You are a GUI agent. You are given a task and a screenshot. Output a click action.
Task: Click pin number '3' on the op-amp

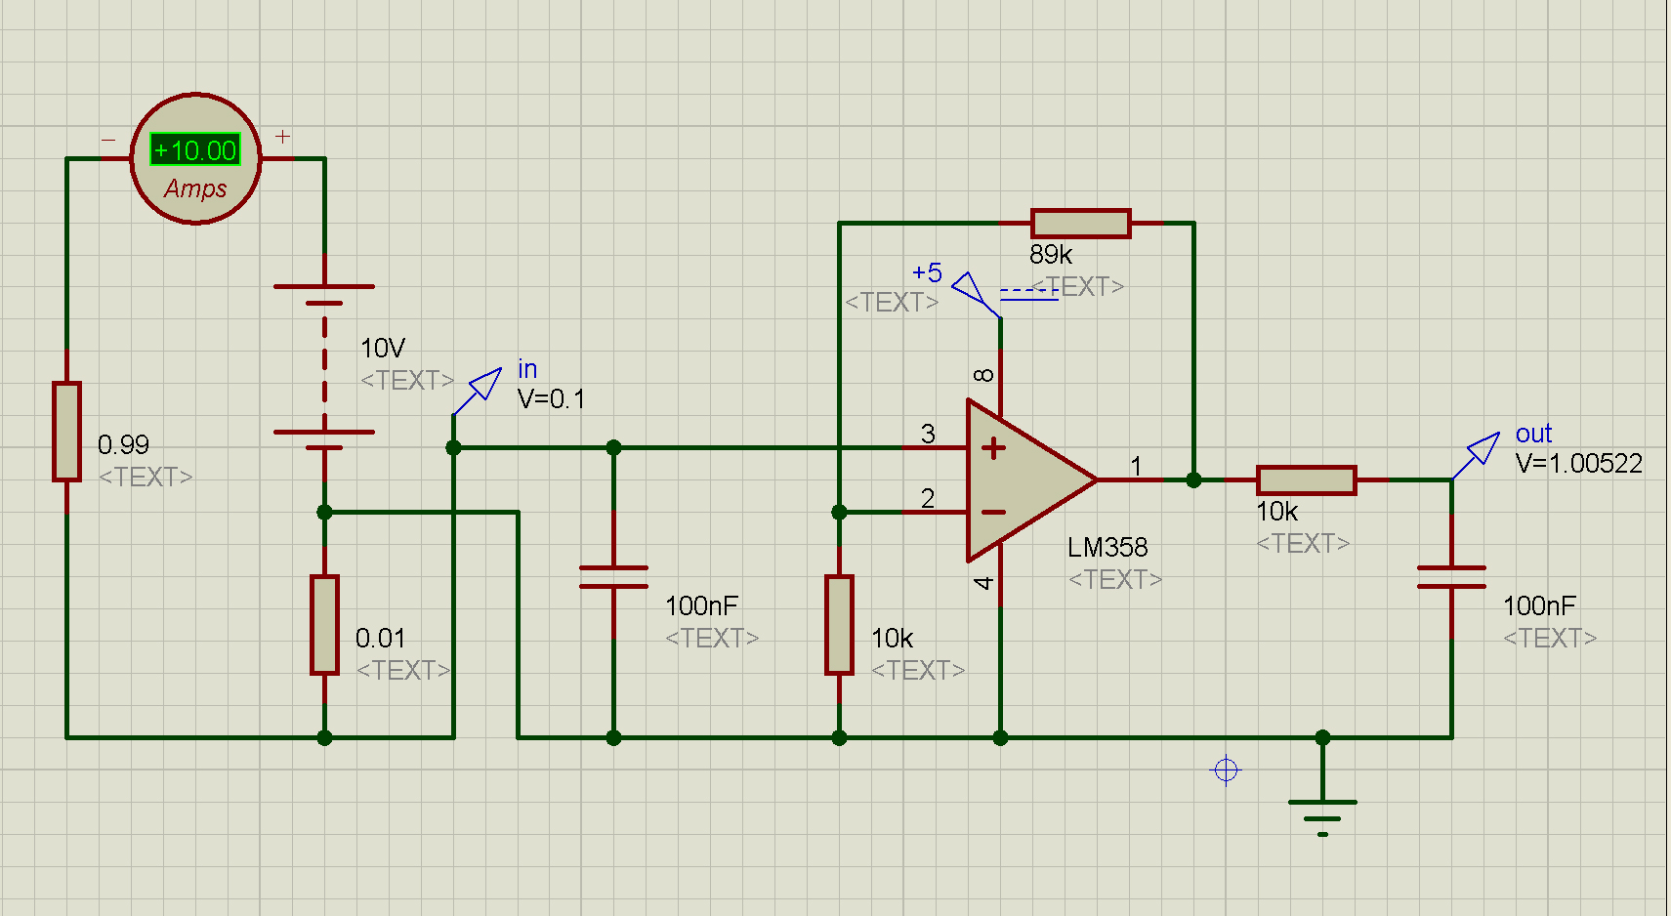(x=928, y=434)
